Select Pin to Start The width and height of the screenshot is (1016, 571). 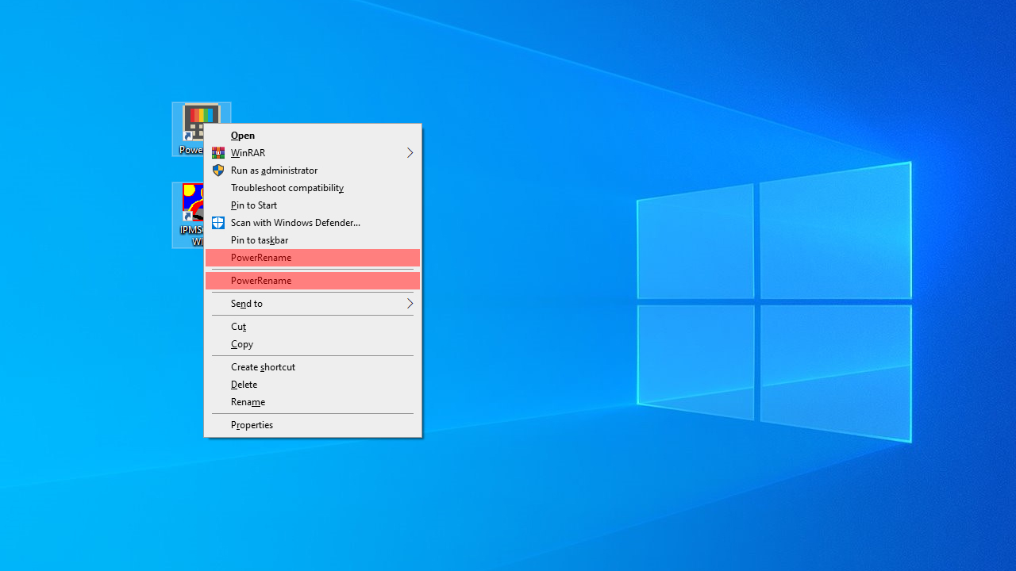(313, 205)
